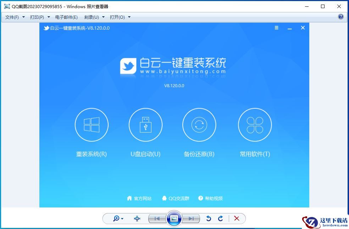
Task: Open Common Software (常用软件) four-leaf icon
Action: tap(255, 125)
